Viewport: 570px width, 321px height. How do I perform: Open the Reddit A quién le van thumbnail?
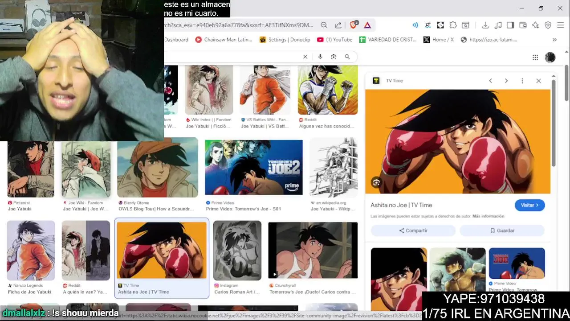pos(86,251)
